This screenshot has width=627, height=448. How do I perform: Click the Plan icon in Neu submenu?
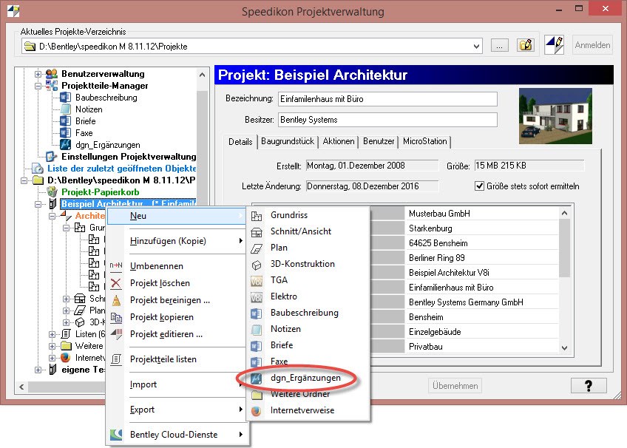tap(257, 248)
